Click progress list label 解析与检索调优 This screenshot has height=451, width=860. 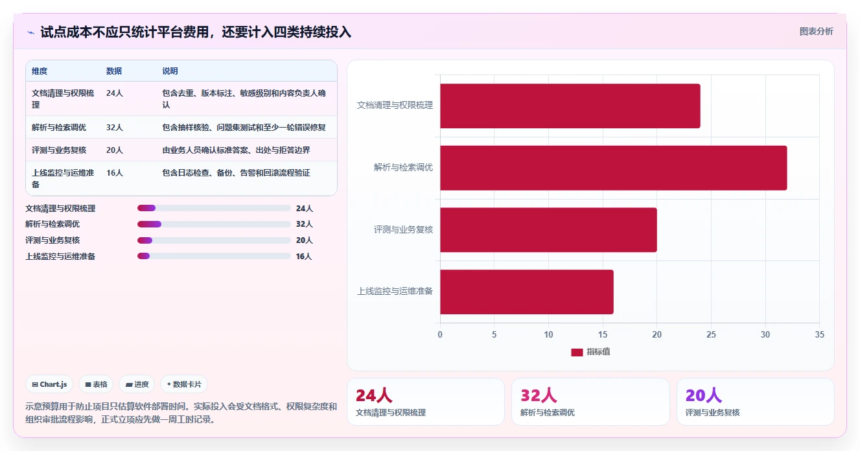[x=52, y=224]
